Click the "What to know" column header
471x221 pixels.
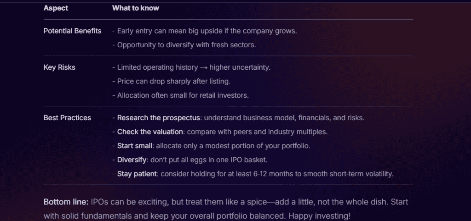136,8
